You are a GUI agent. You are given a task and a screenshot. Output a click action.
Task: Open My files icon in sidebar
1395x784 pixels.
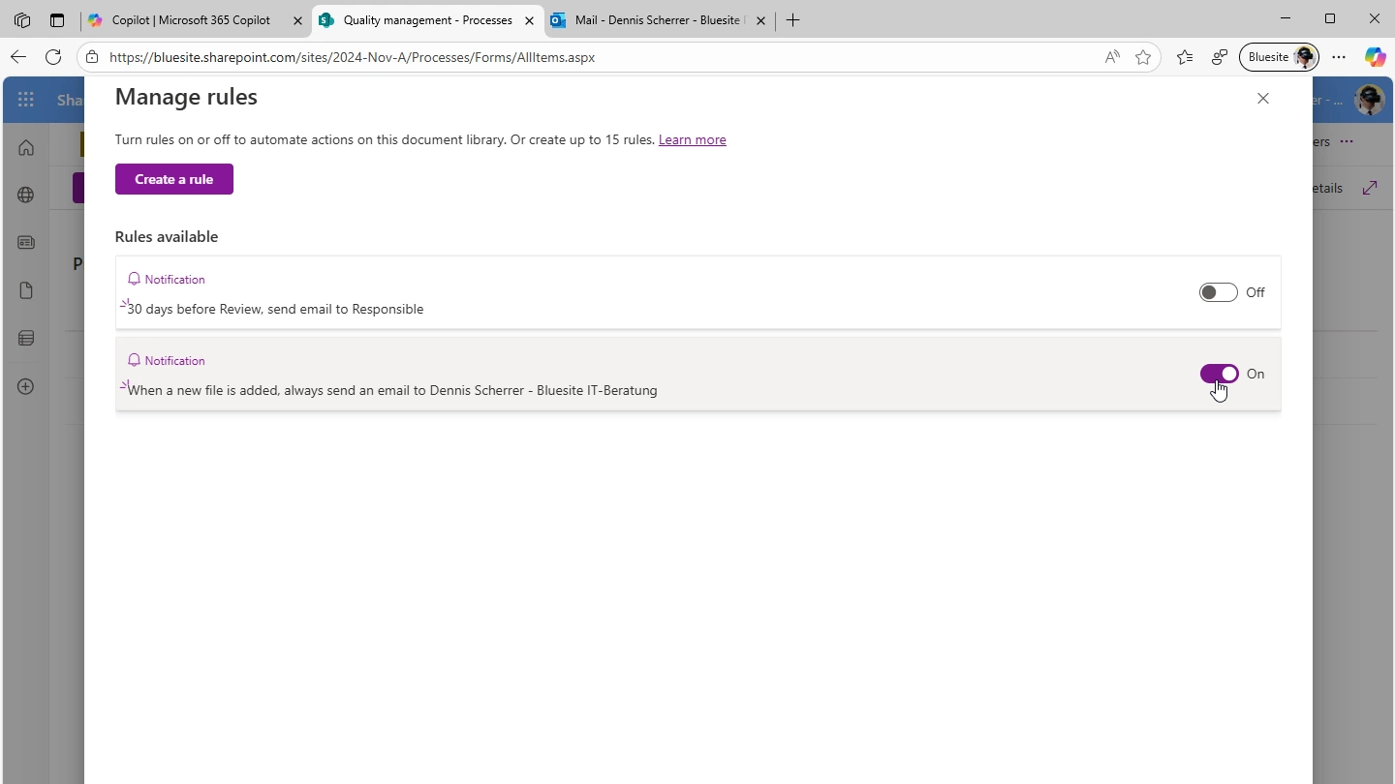(26, 290)
